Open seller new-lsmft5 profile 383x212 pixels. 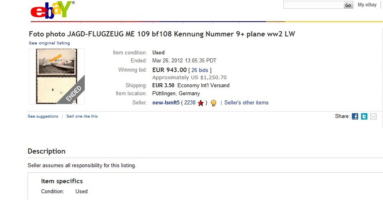pos(166,103)
